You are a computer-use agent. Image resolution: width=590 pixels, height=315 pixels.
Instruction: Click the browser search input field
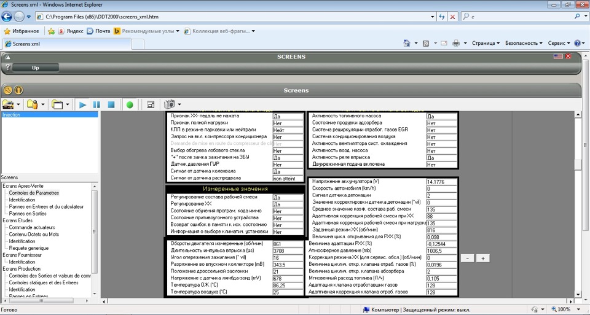521,17
